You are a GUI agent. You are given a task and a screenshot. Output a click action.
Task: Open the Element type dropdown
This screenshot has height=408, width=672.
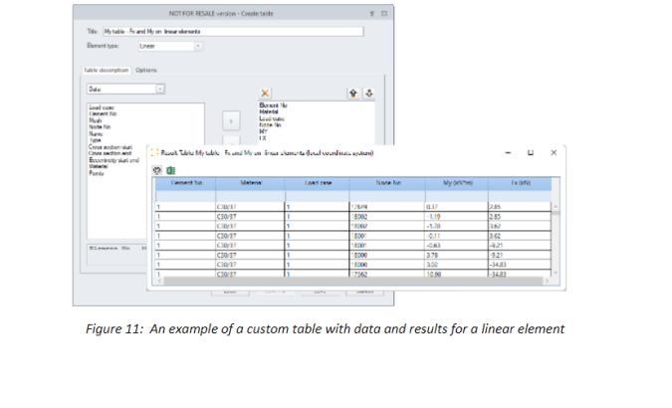click(198, 46)
